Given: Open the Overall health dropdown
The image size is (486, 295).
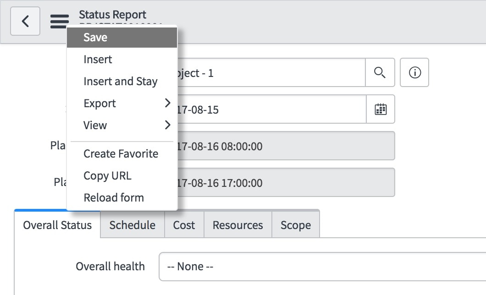Looking at the screenshot, I should [322, 267].
